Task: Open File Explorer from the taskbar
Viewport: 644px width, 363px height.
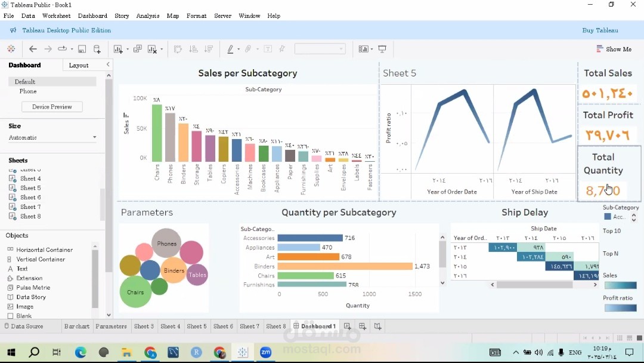Action: point(127,352)
